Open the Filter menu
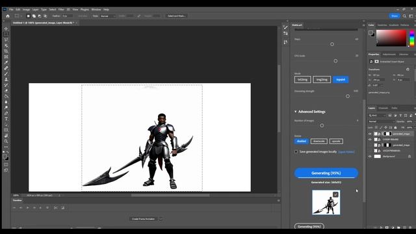This screenshot has height=234, width=416. pos(61,10)
